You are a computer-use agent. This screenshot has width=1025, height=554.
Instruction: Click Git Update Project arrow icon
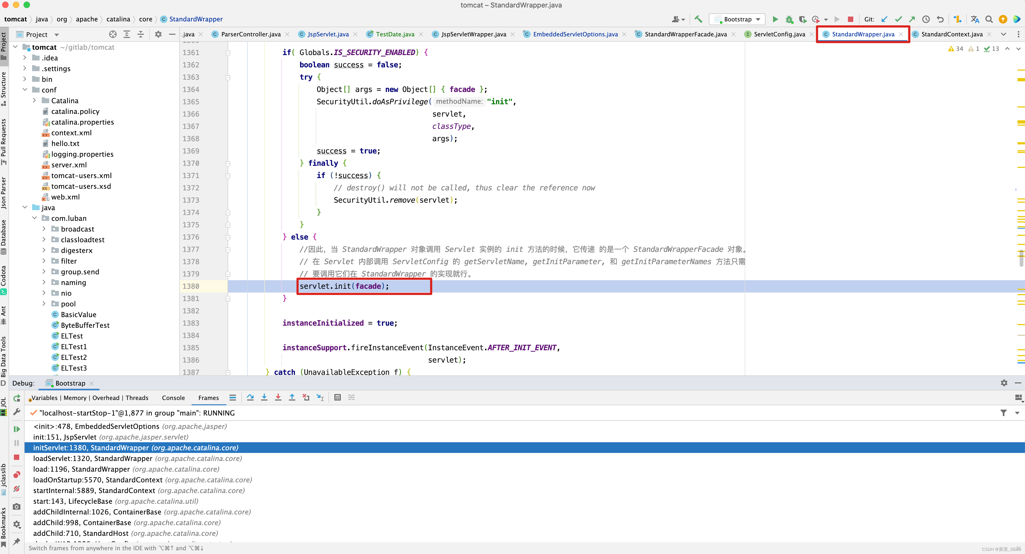coord(884,19)
